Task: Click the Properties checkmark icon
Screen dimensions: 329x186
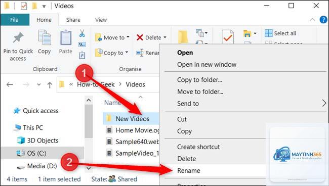Action: 228,37
